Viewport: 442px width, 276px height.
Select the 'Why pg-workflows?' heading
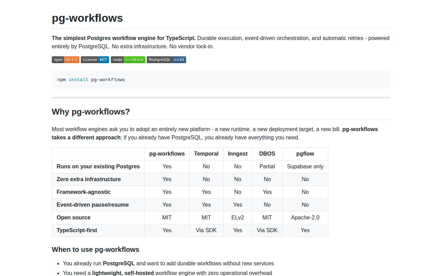[x=91, y=112]
